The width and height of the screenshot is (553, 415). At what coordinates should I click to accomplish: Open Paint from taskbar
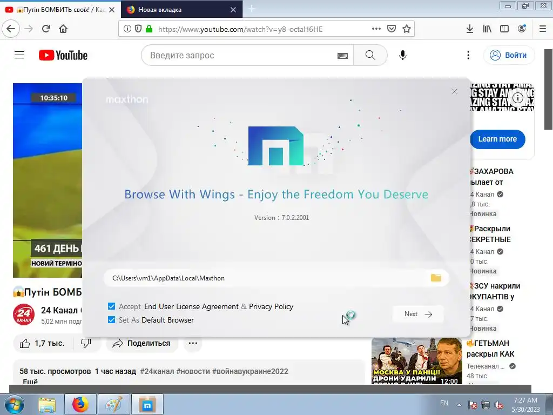pos(113,404)
